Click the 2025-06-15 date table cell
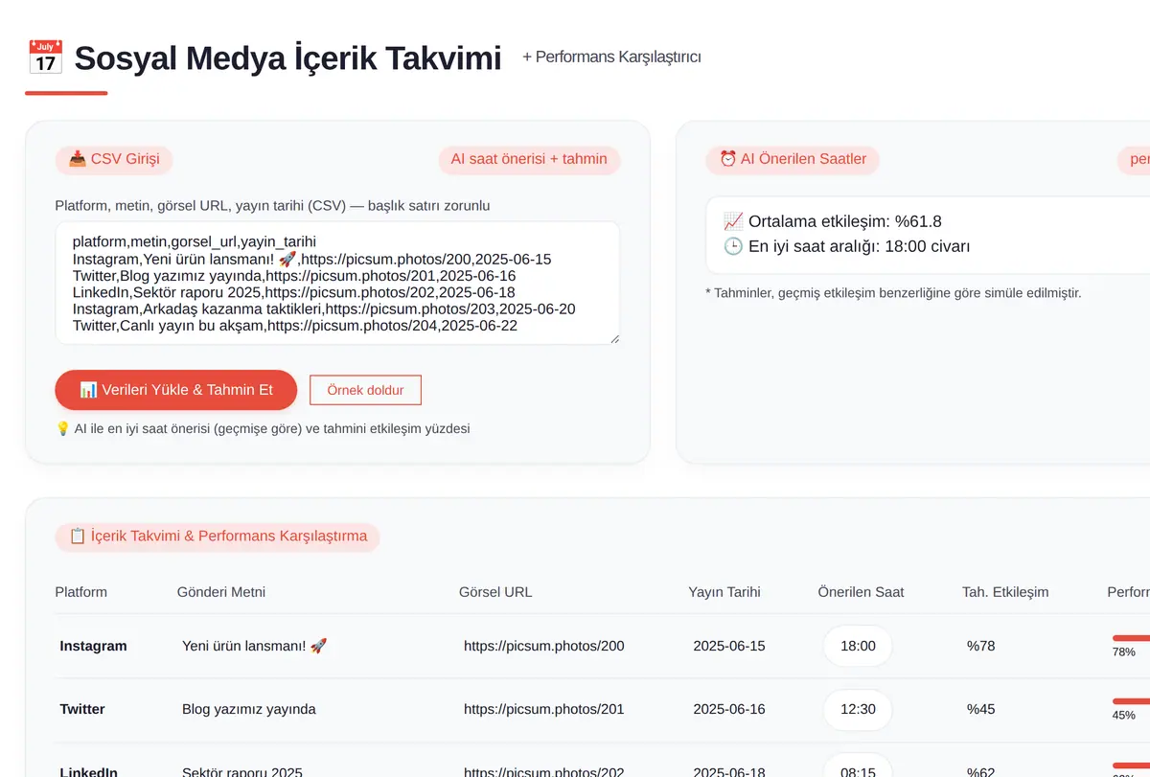The image size is (1150, 777). (x=729, y=646)
